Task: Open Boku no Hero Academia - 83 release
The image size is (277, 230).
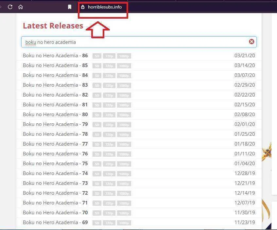Action: click(x=55, y=85)
